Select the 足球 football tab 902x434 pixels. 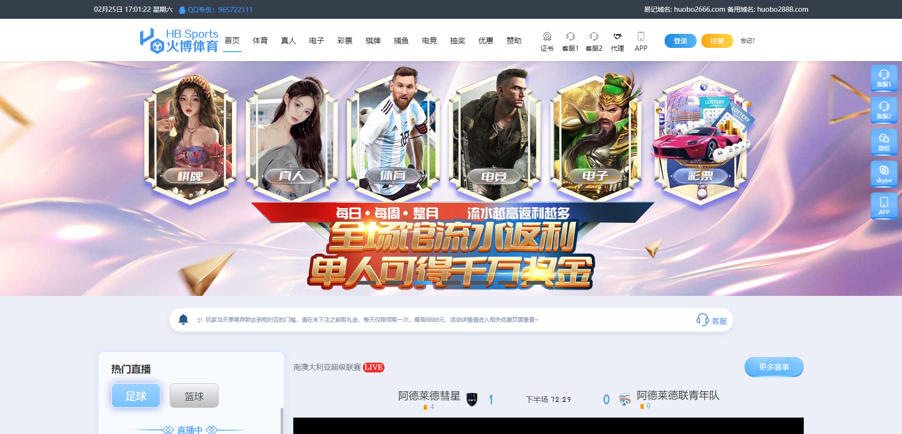click(x=136, y=395)
